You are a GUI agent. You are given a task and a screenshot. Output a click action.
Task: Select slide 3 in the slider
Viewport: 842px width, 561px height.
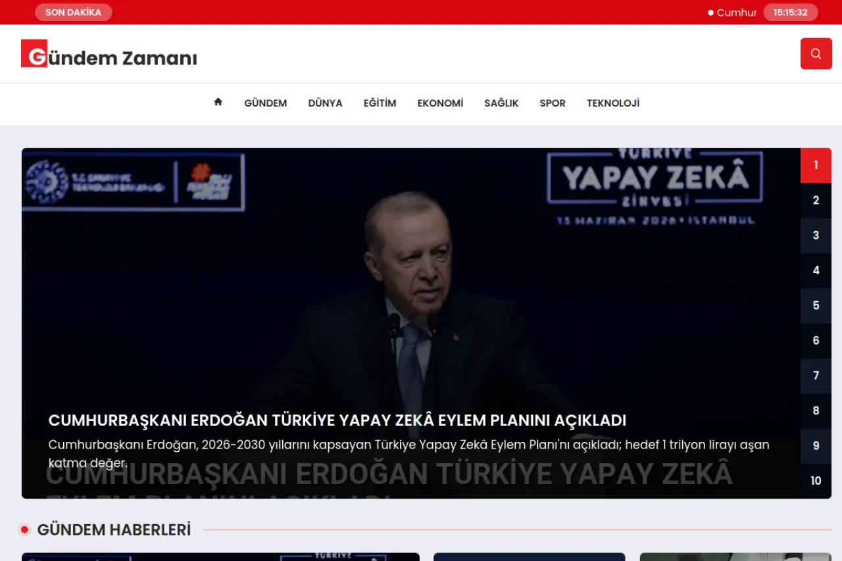pyautogui.click(x=816, y=235)
